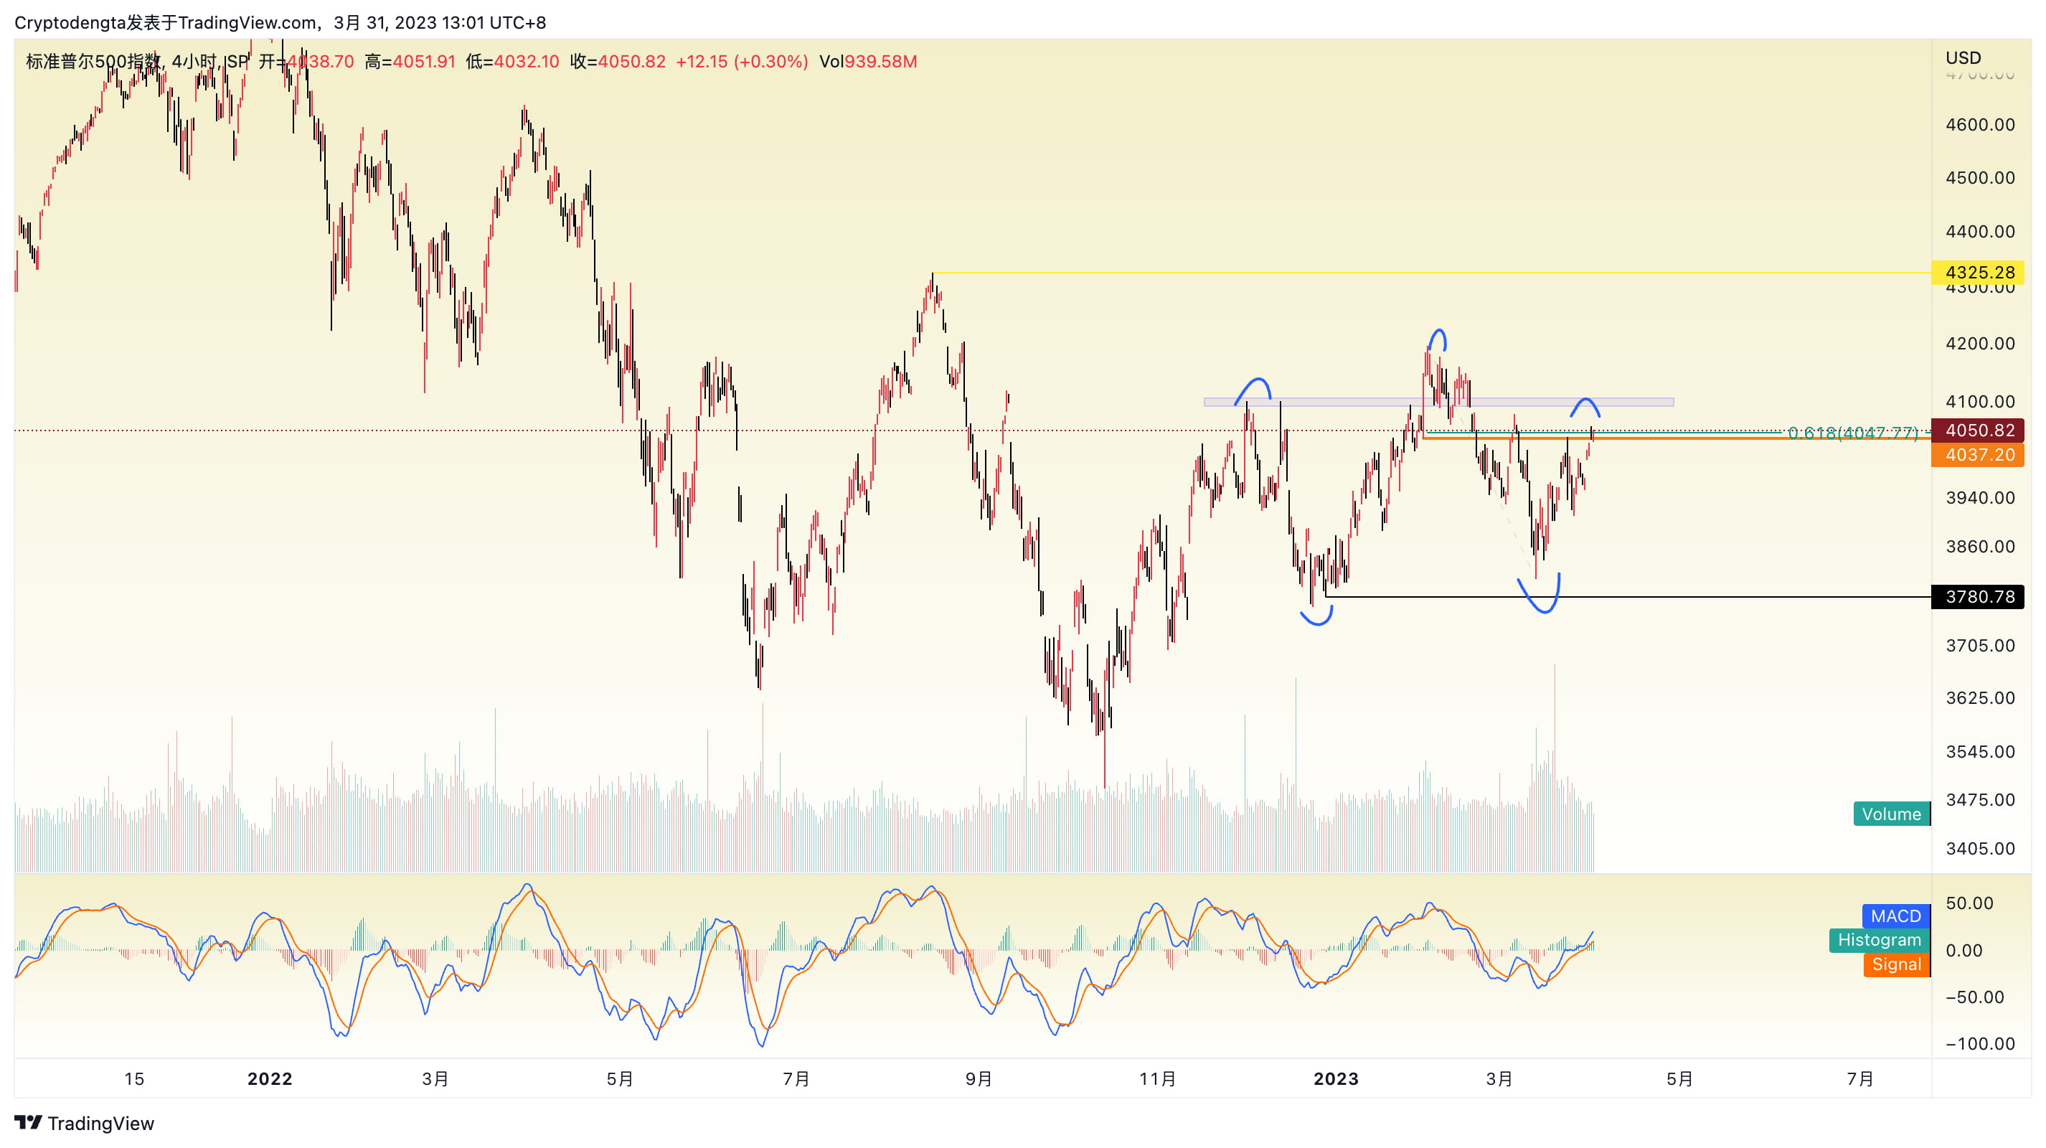Viewport: 2046px width, 1148px height.
Task: Click the blue arc above the February 2023 peak
Action: coord(1438,332)
